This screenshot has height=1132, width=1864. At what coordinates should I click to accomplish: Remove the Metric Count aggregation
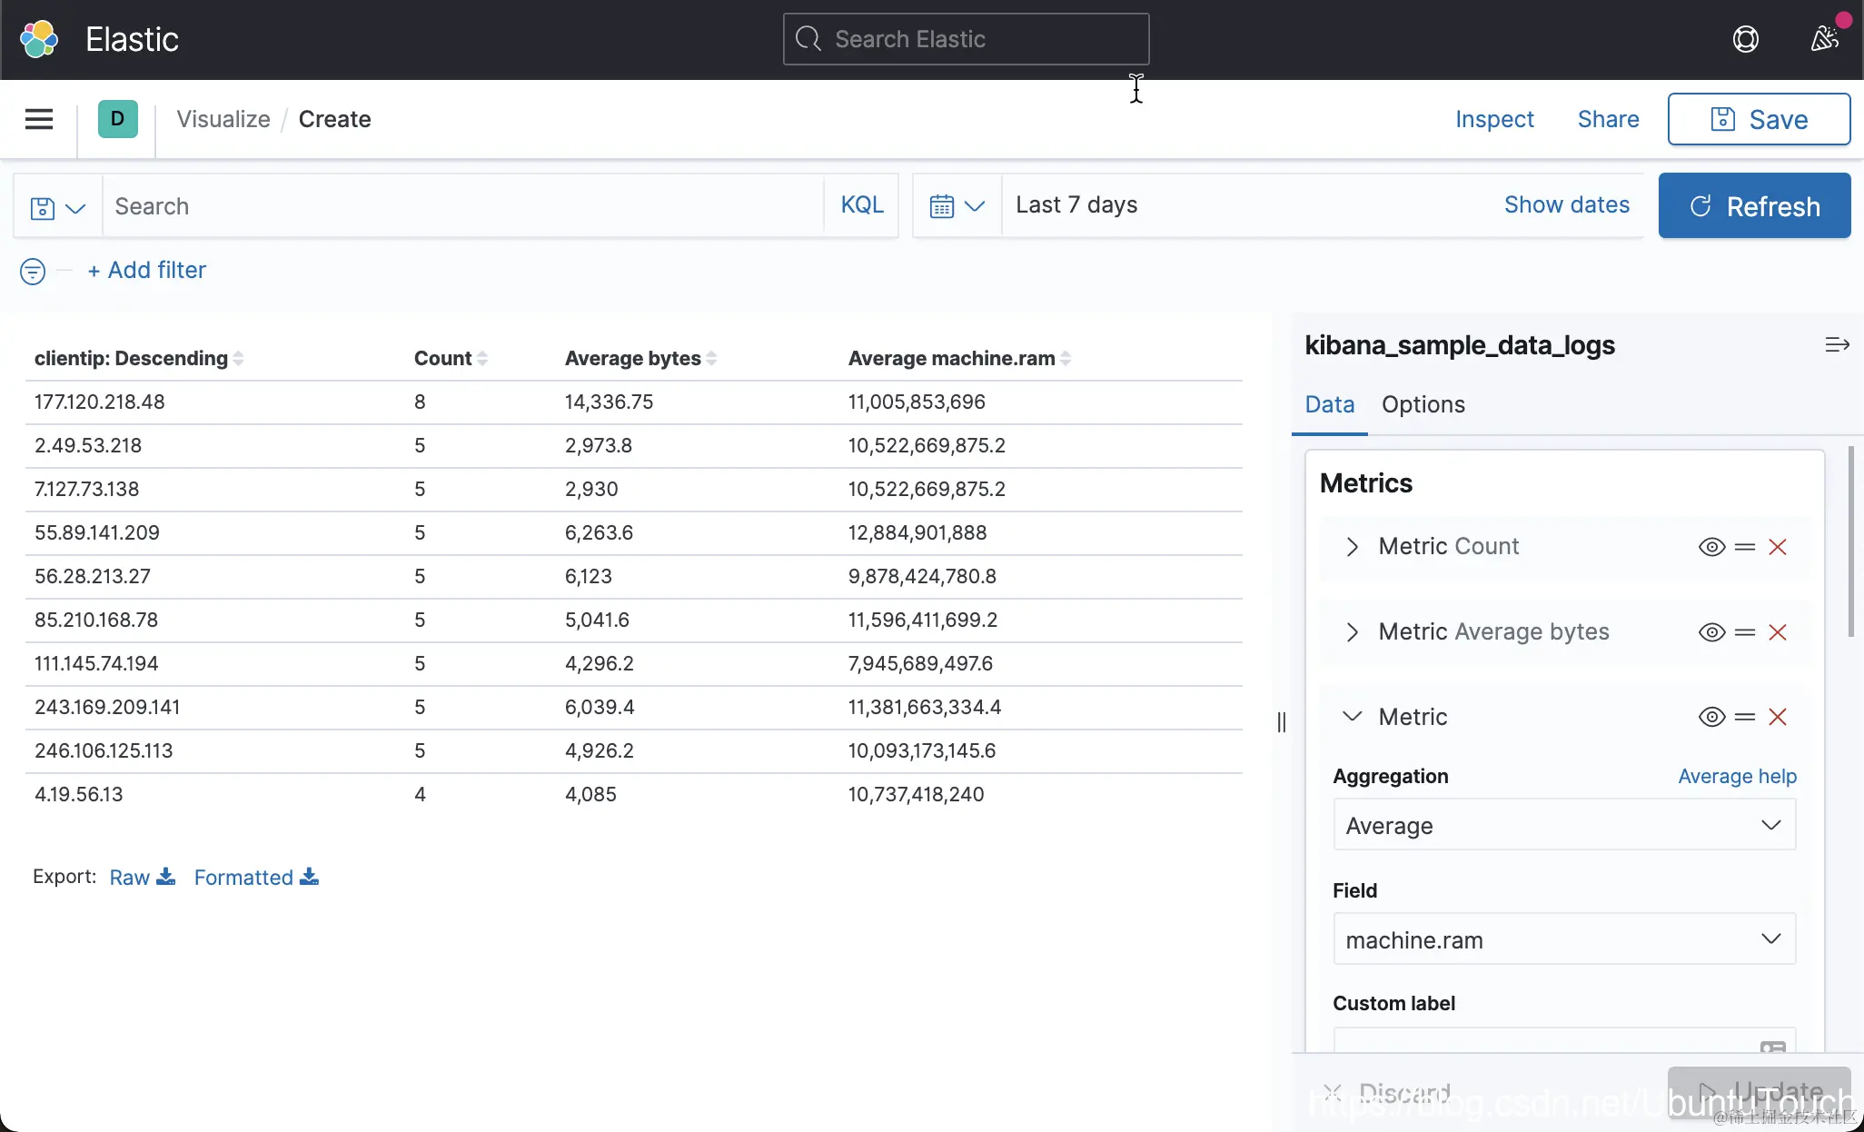click(1778, 547)
